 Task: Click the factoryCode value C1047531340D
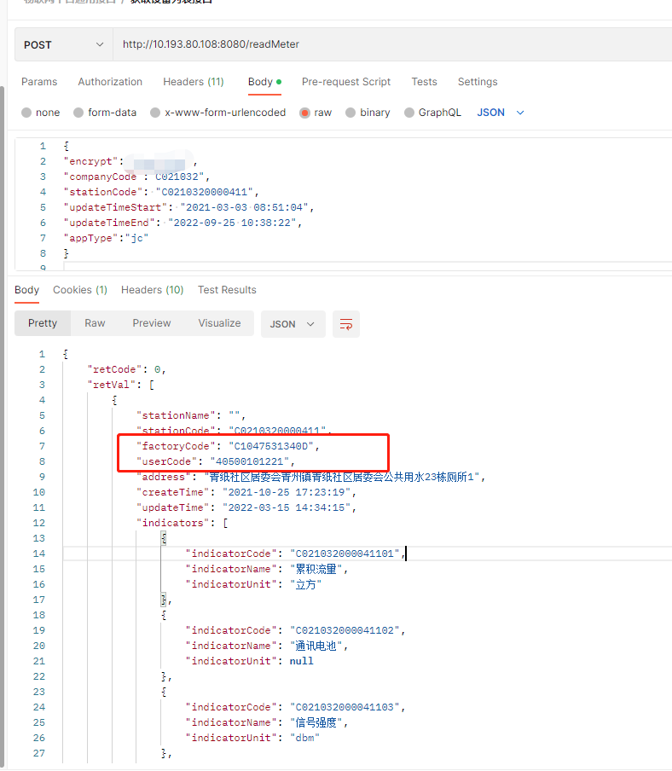coord(271,446)
